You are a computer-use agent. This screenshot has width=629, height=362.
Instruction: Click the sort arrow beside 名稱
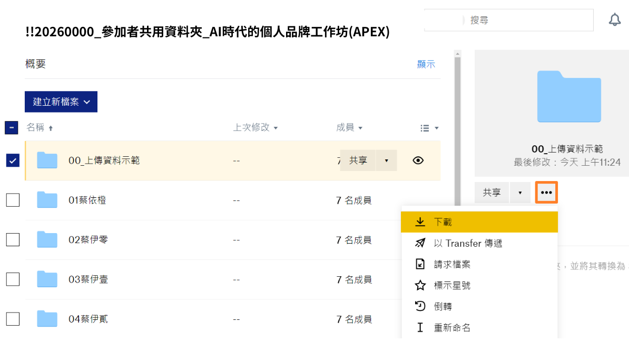pos(51,128)
